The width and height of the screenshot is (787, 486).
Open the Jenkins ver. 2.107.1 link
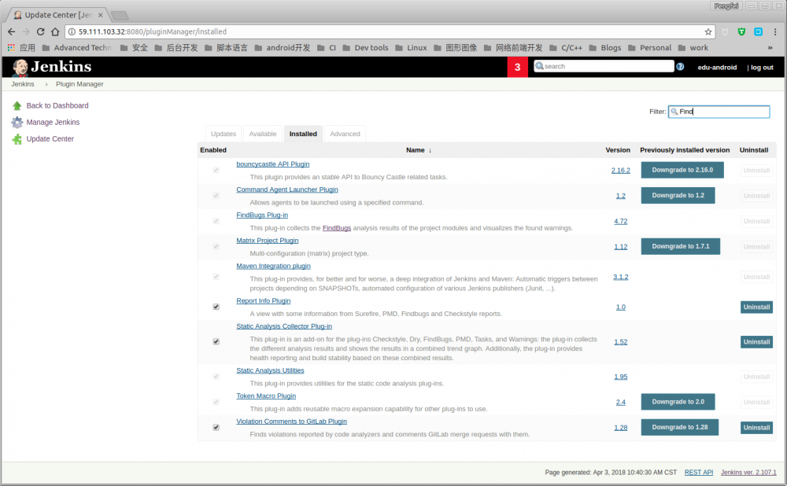click(x=748, y=473)
